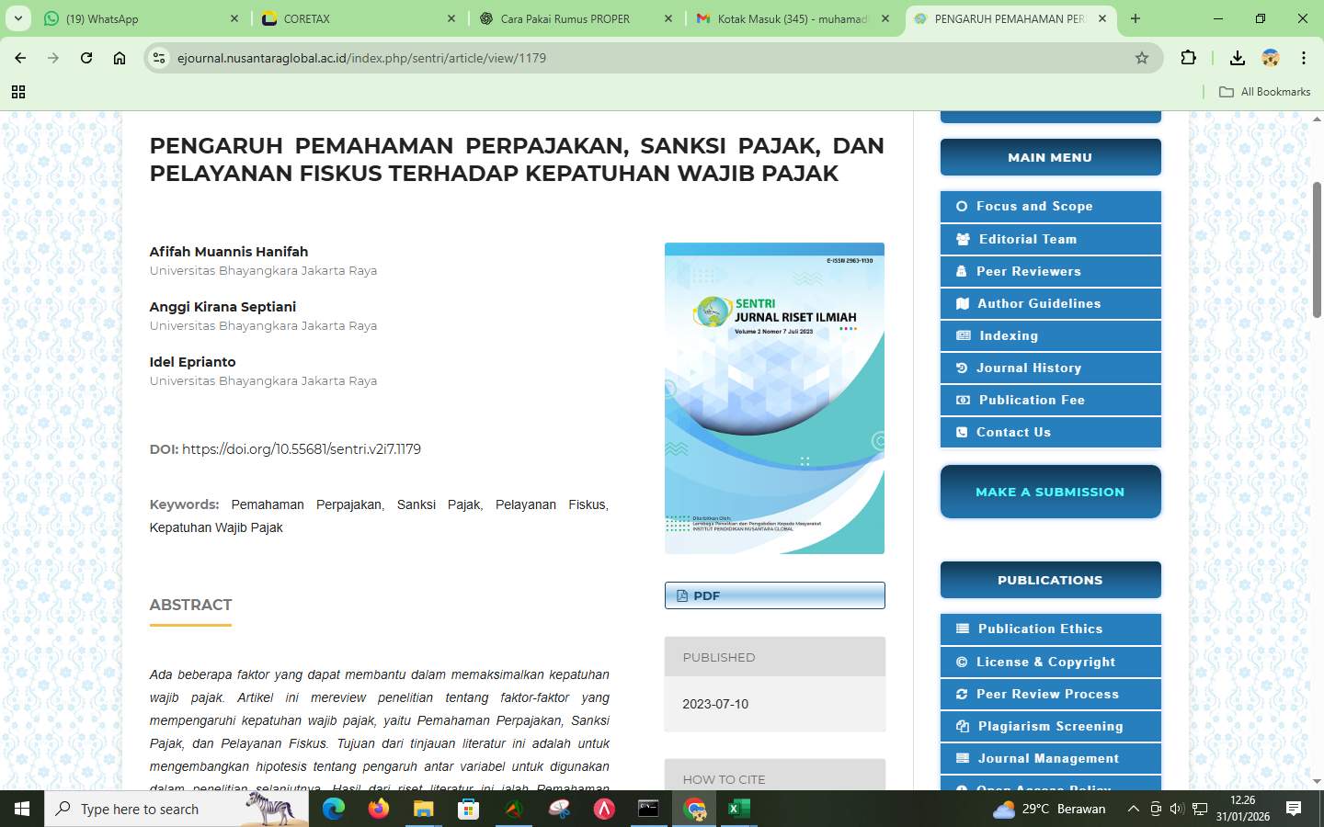Select the Focus and Scope icon in sidebar

click(963, 206)
